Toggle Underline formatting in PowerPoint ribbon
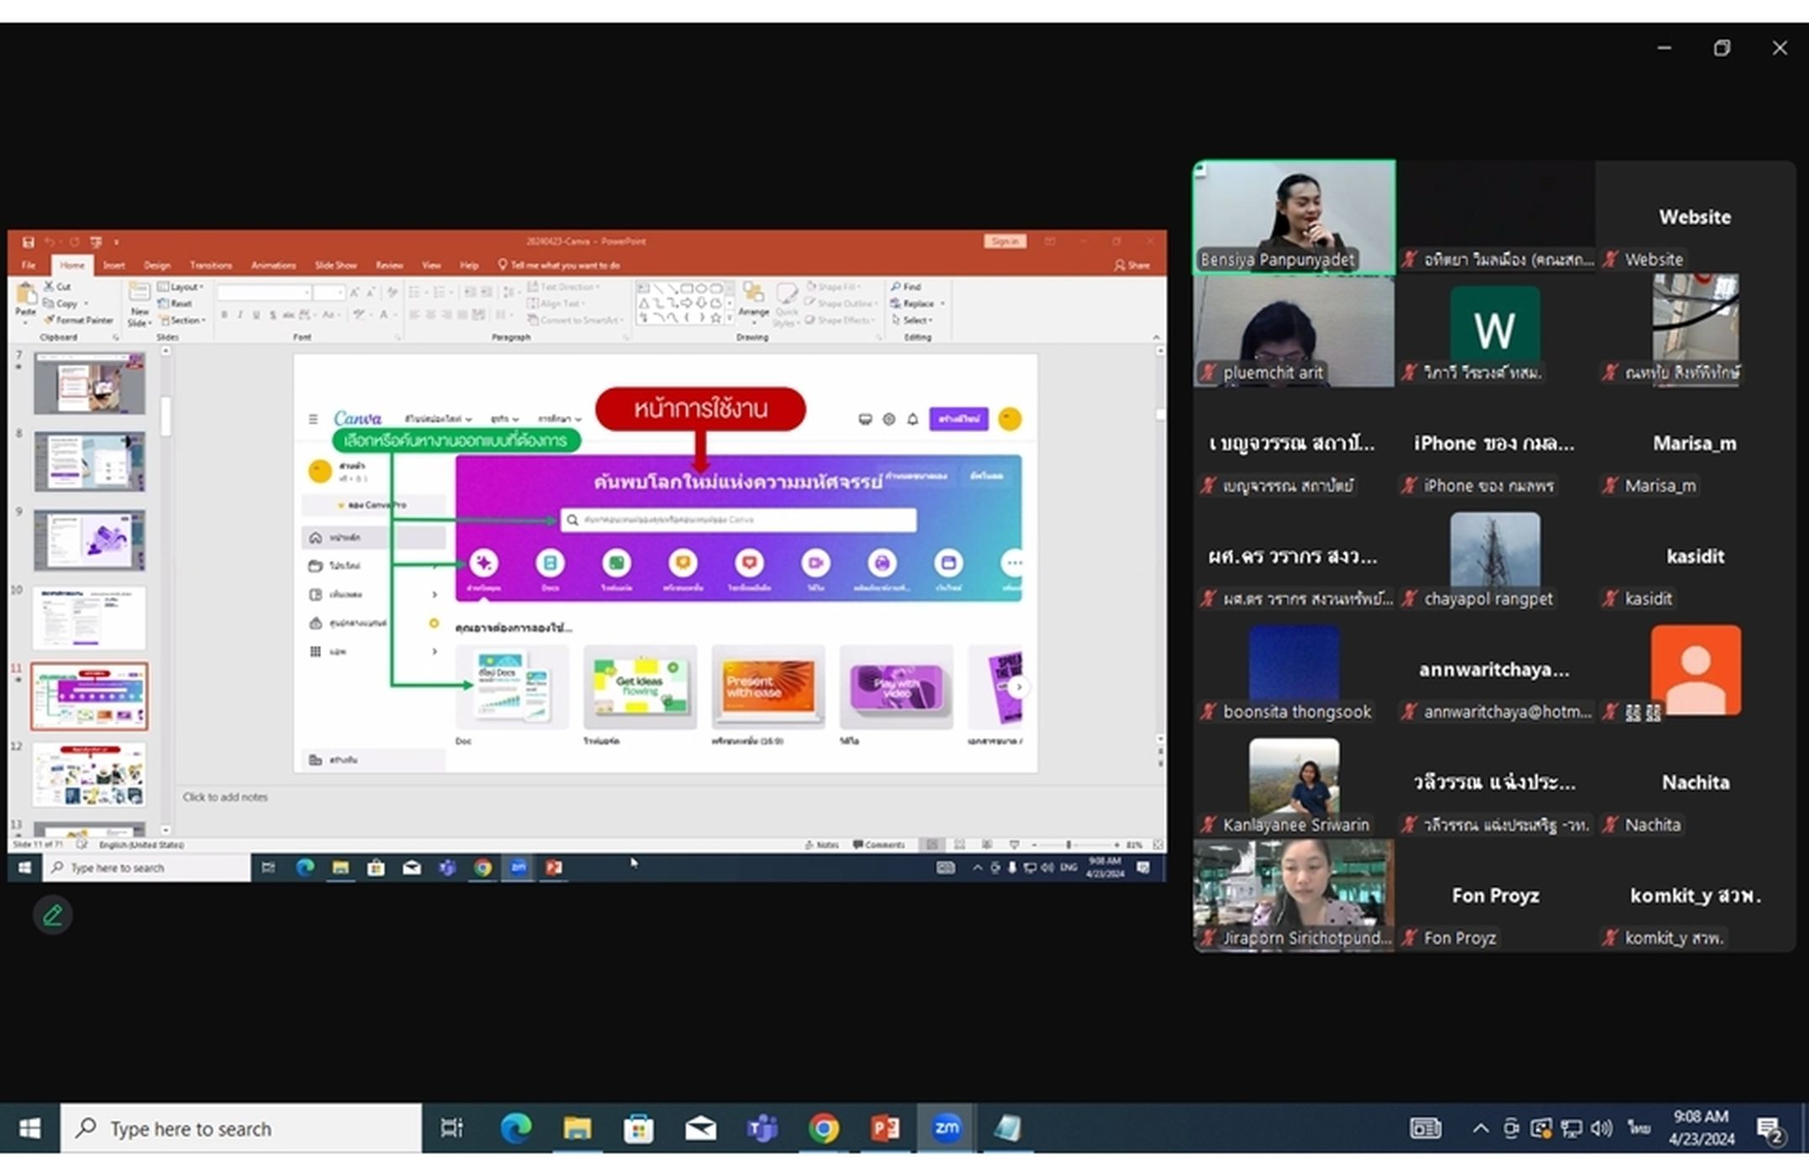 (256, 314)
